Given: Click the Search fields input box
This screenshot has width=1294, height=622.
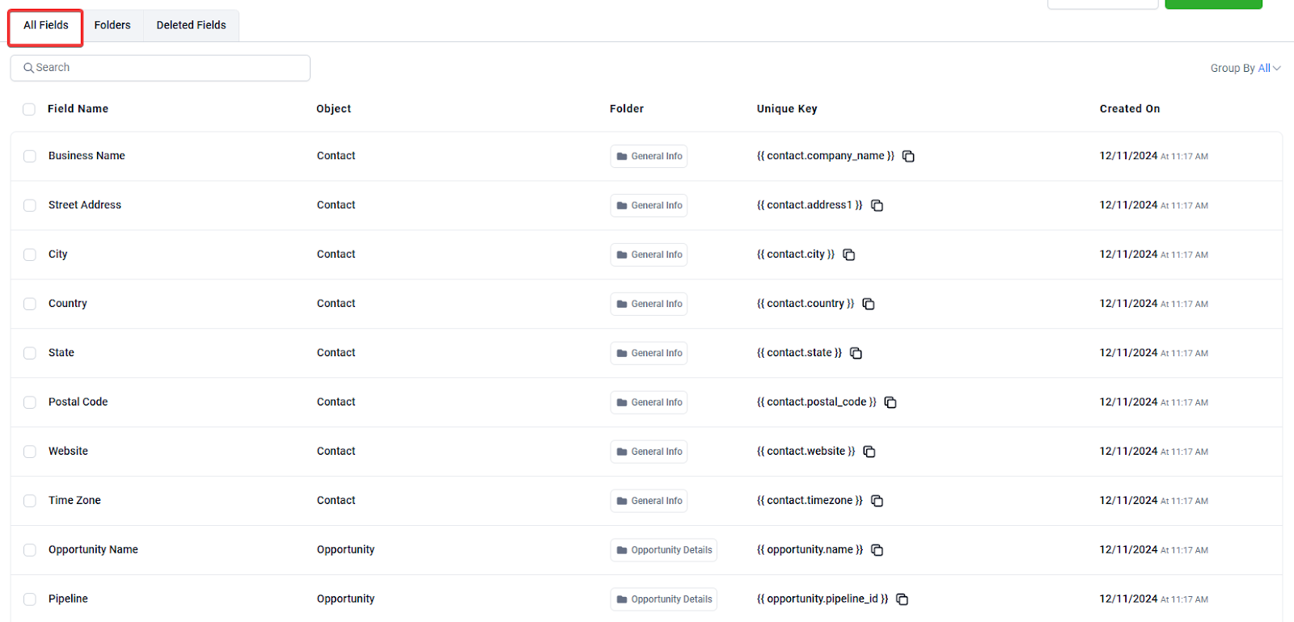Looking at the screenshot, I should [160, 68].
